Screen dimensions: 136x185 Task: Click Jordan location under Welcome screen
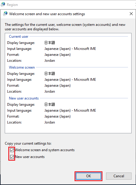(x=50, y=91)
